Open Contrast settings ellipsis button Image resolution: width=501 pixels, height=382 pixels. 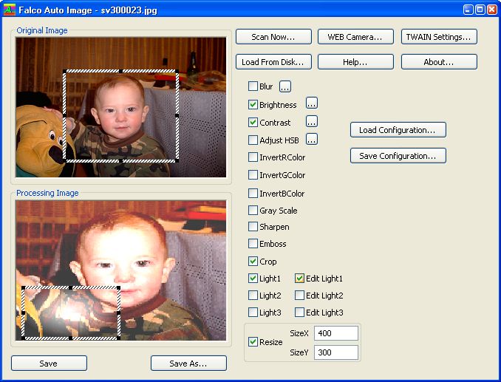coord(312,121)
